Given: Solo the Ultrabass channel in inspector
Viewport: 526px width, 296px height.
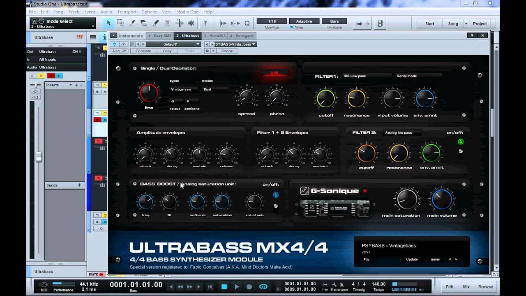Looking at the screenshot, I should point(40,76).
